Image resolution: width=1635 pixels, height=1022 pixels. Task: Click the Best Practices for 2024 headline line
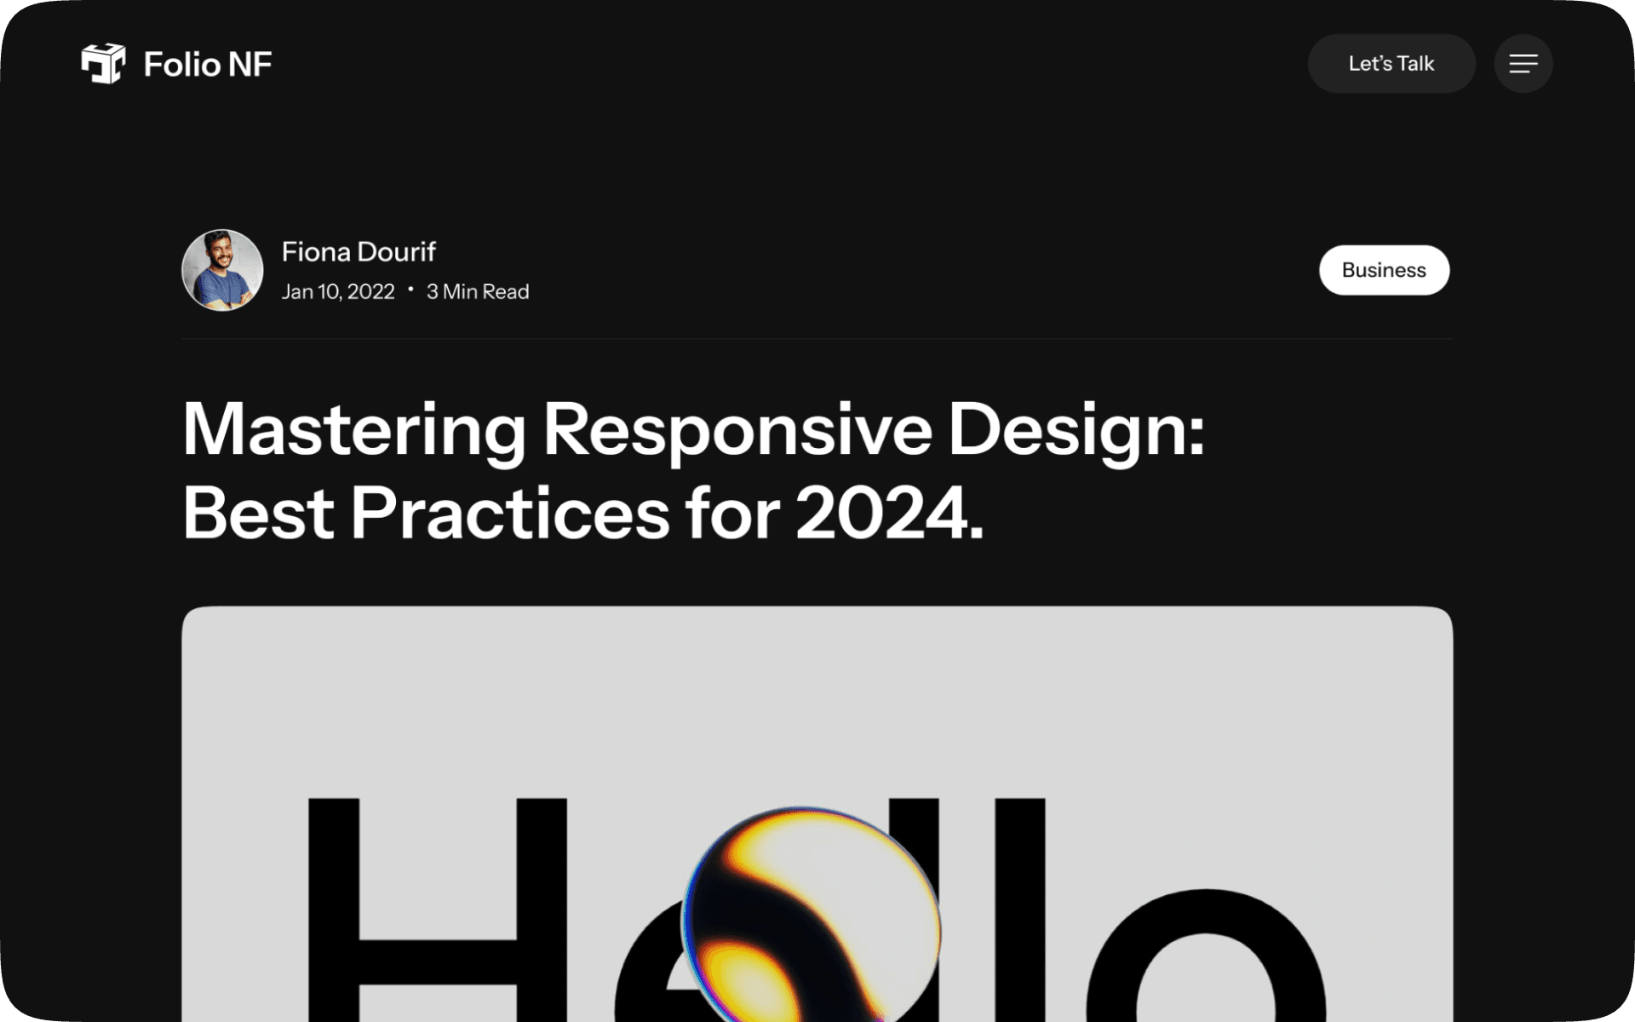(x=582, y=513)
